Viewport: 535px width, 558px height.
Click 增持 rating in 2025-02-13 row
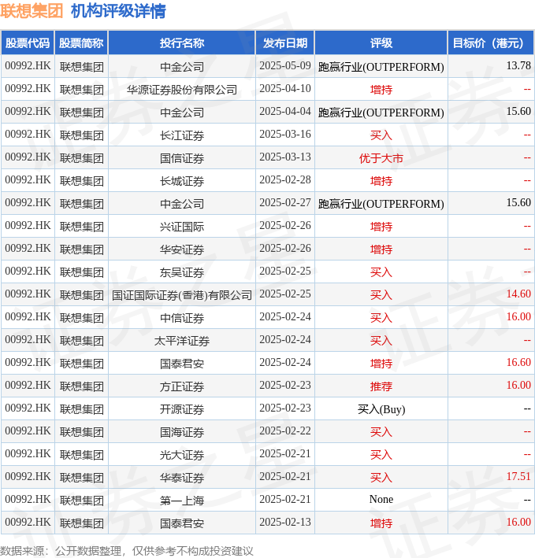[x=381, y=523]
